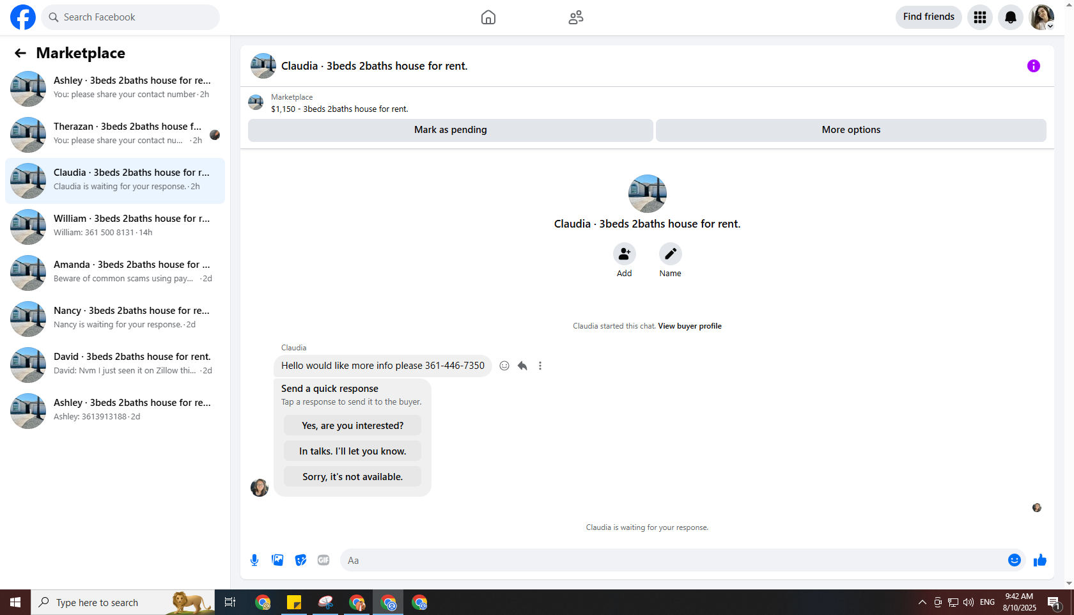Open the network icon in system tray
The image size is (1074, 615).
tap(953, 602)
